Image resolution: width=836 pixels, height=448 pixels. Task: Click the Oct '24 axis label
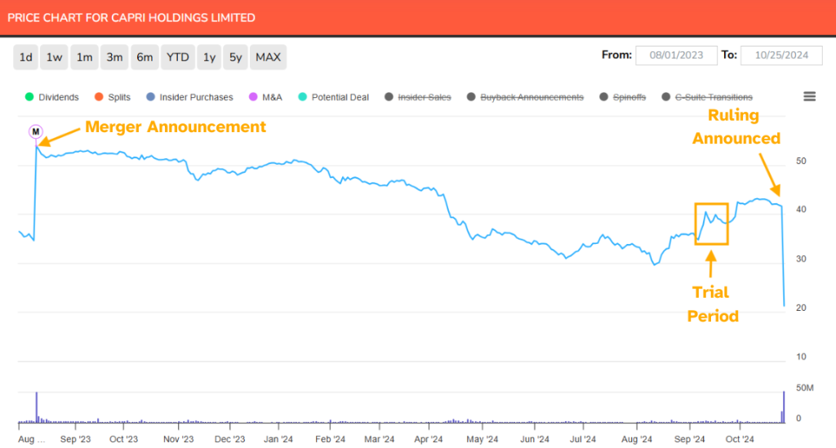pos(740,440)
